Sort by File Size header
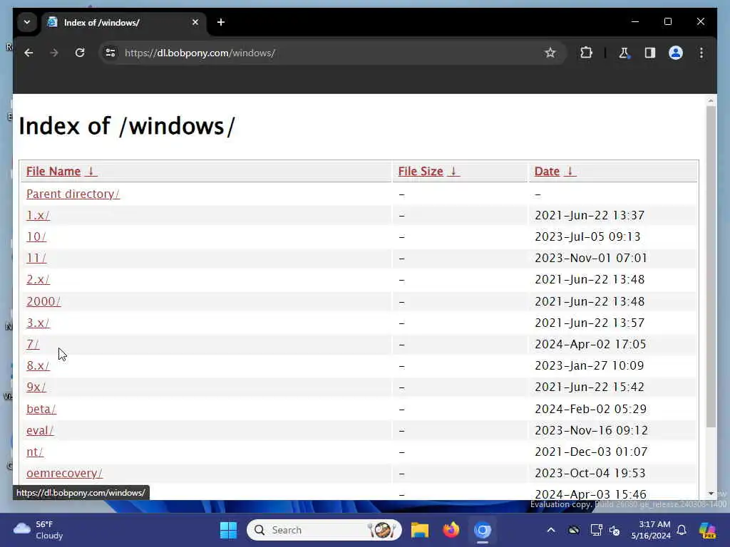Viewport: 730px width, 547px height. tap(421, 171)
